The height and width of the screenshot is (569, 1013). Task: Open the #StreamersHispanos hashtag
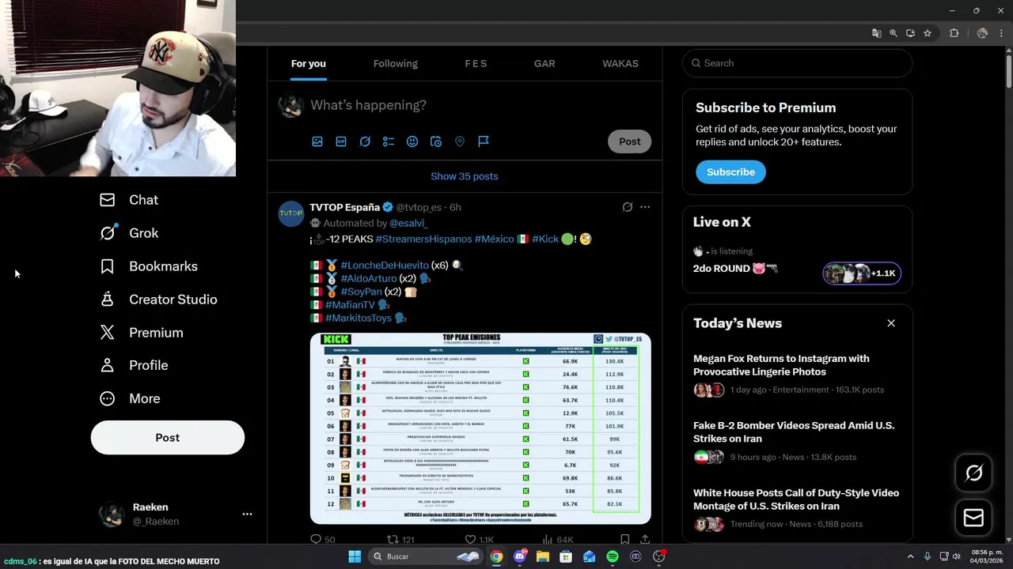(423, 239)
